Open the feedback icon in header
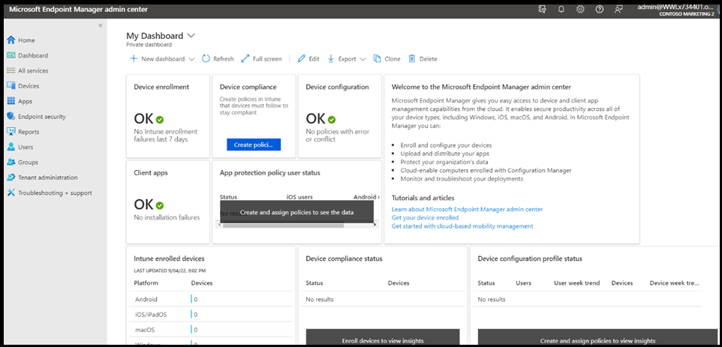 (x=618, y=9)
